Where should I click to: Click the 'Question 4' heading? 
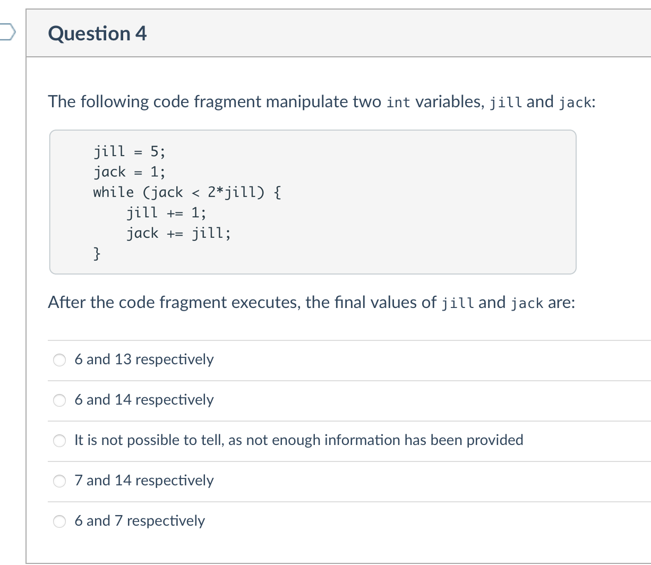[x=97, y=33]
